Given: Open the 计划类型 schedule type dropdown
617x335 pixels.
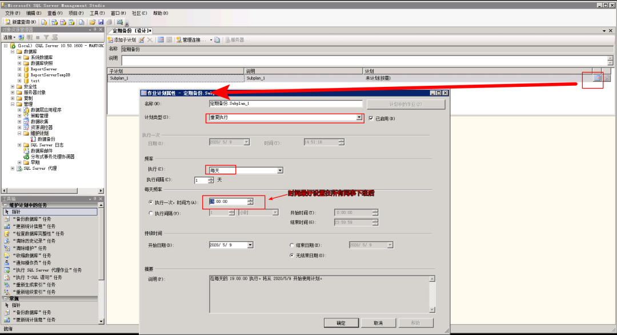Looking at the screenshot, I should click(359, 117).
